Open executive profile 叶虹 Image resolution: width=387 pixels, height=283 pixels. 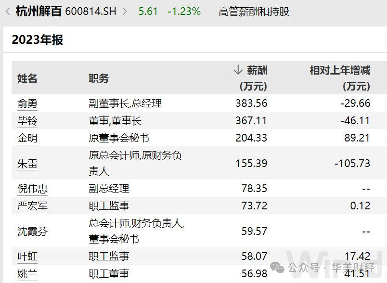(x=27, y=257)
